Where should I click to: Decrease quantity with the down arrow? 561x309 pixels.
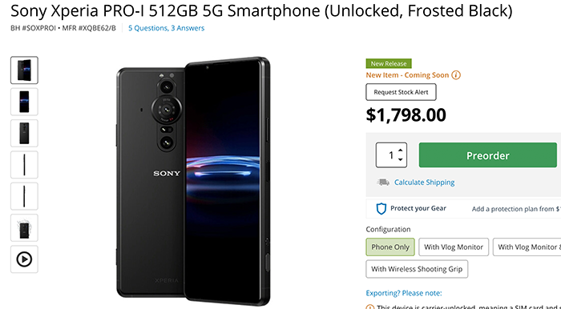coord(401,159)
